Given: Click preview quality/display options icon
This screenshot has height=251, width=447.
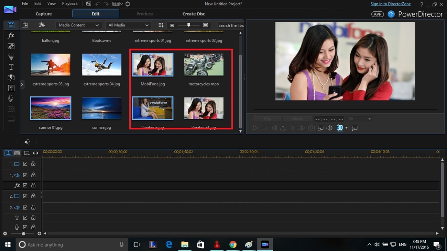Looking at the screenshot, I should [320, 128].
